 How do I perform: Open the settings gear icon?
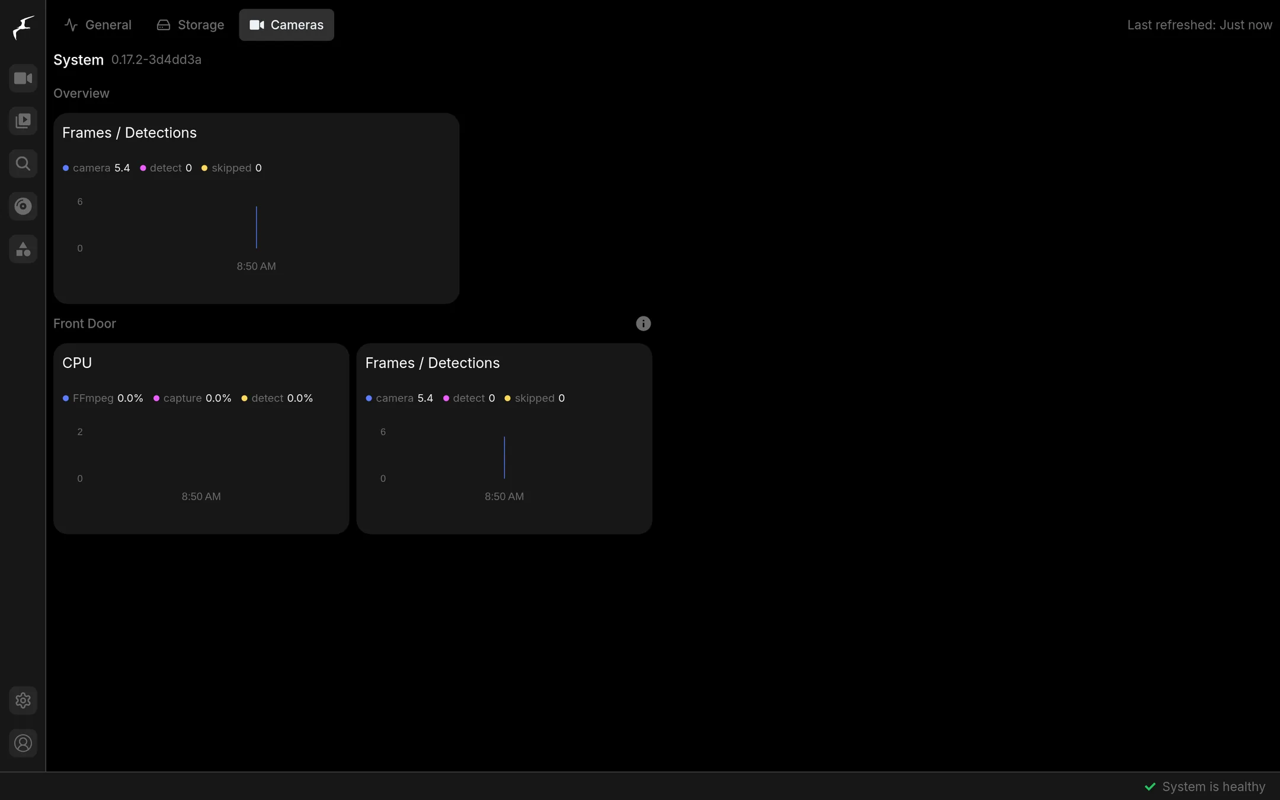pyautogui.click(x=23, y=700)
